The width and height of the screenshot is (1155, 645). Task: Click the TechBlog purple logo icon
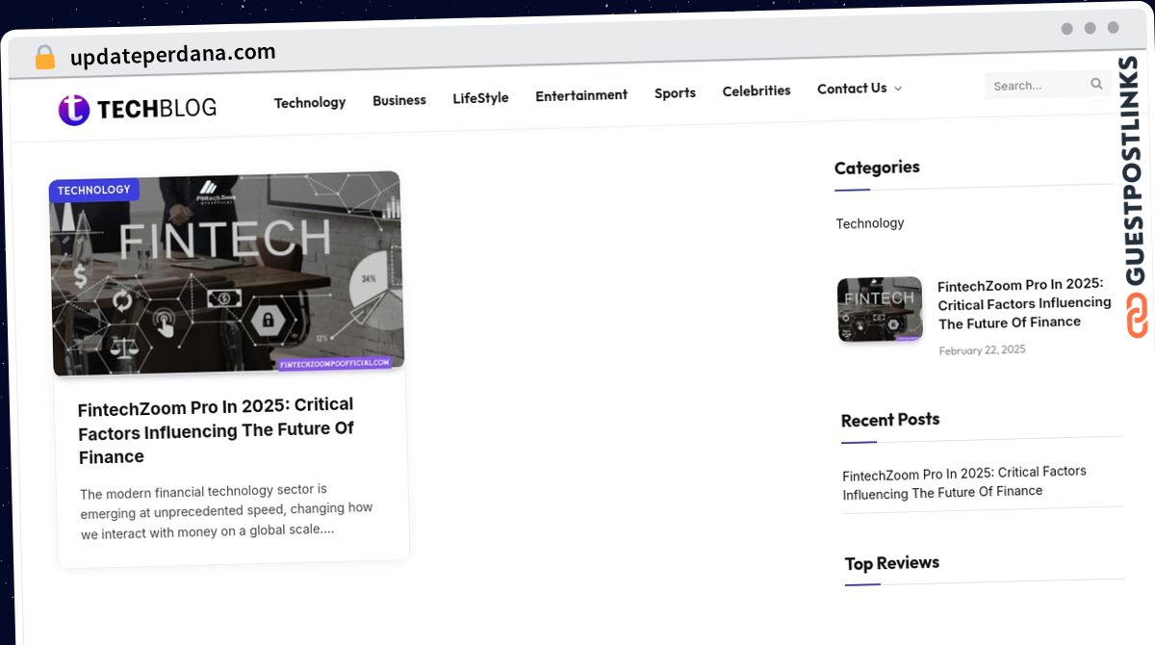(74, 110)
